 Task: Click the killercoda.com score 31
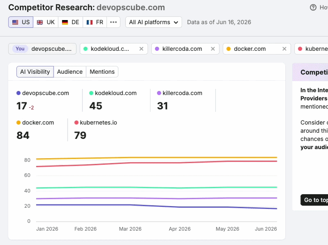162,106
